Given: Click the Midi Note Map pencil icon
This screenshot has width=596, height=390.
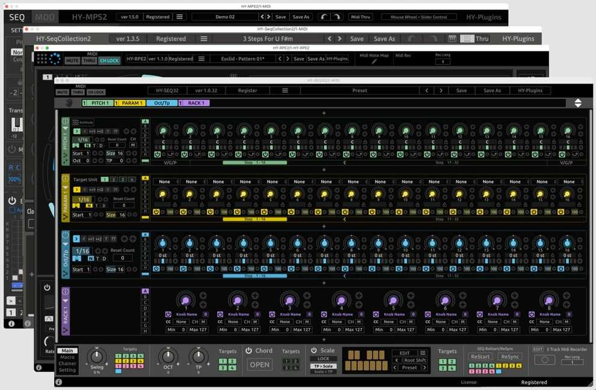Looking at the screenshot, I should [x=373, y=61].
